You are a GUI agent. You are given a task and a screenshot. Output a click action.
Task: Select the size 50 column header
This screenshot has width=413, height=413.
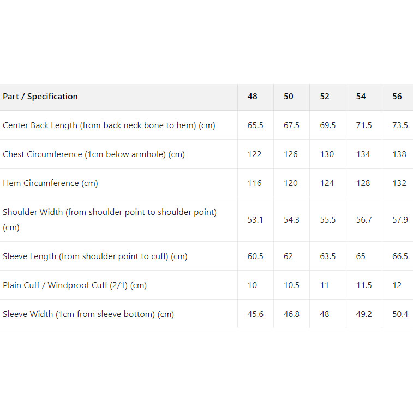(x=289, y=97)
